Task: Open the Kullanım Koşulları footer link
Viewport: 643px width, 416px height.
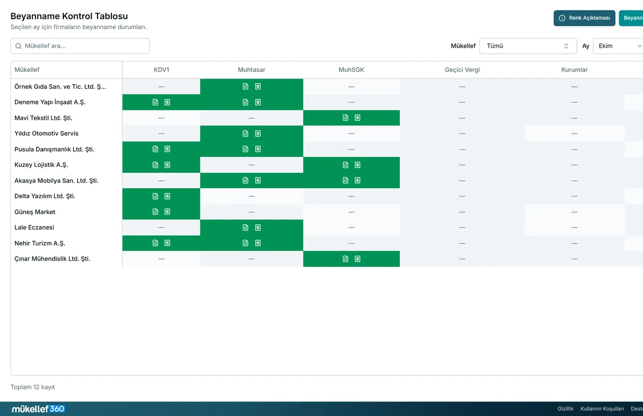Action: click(x=602, y=409)
